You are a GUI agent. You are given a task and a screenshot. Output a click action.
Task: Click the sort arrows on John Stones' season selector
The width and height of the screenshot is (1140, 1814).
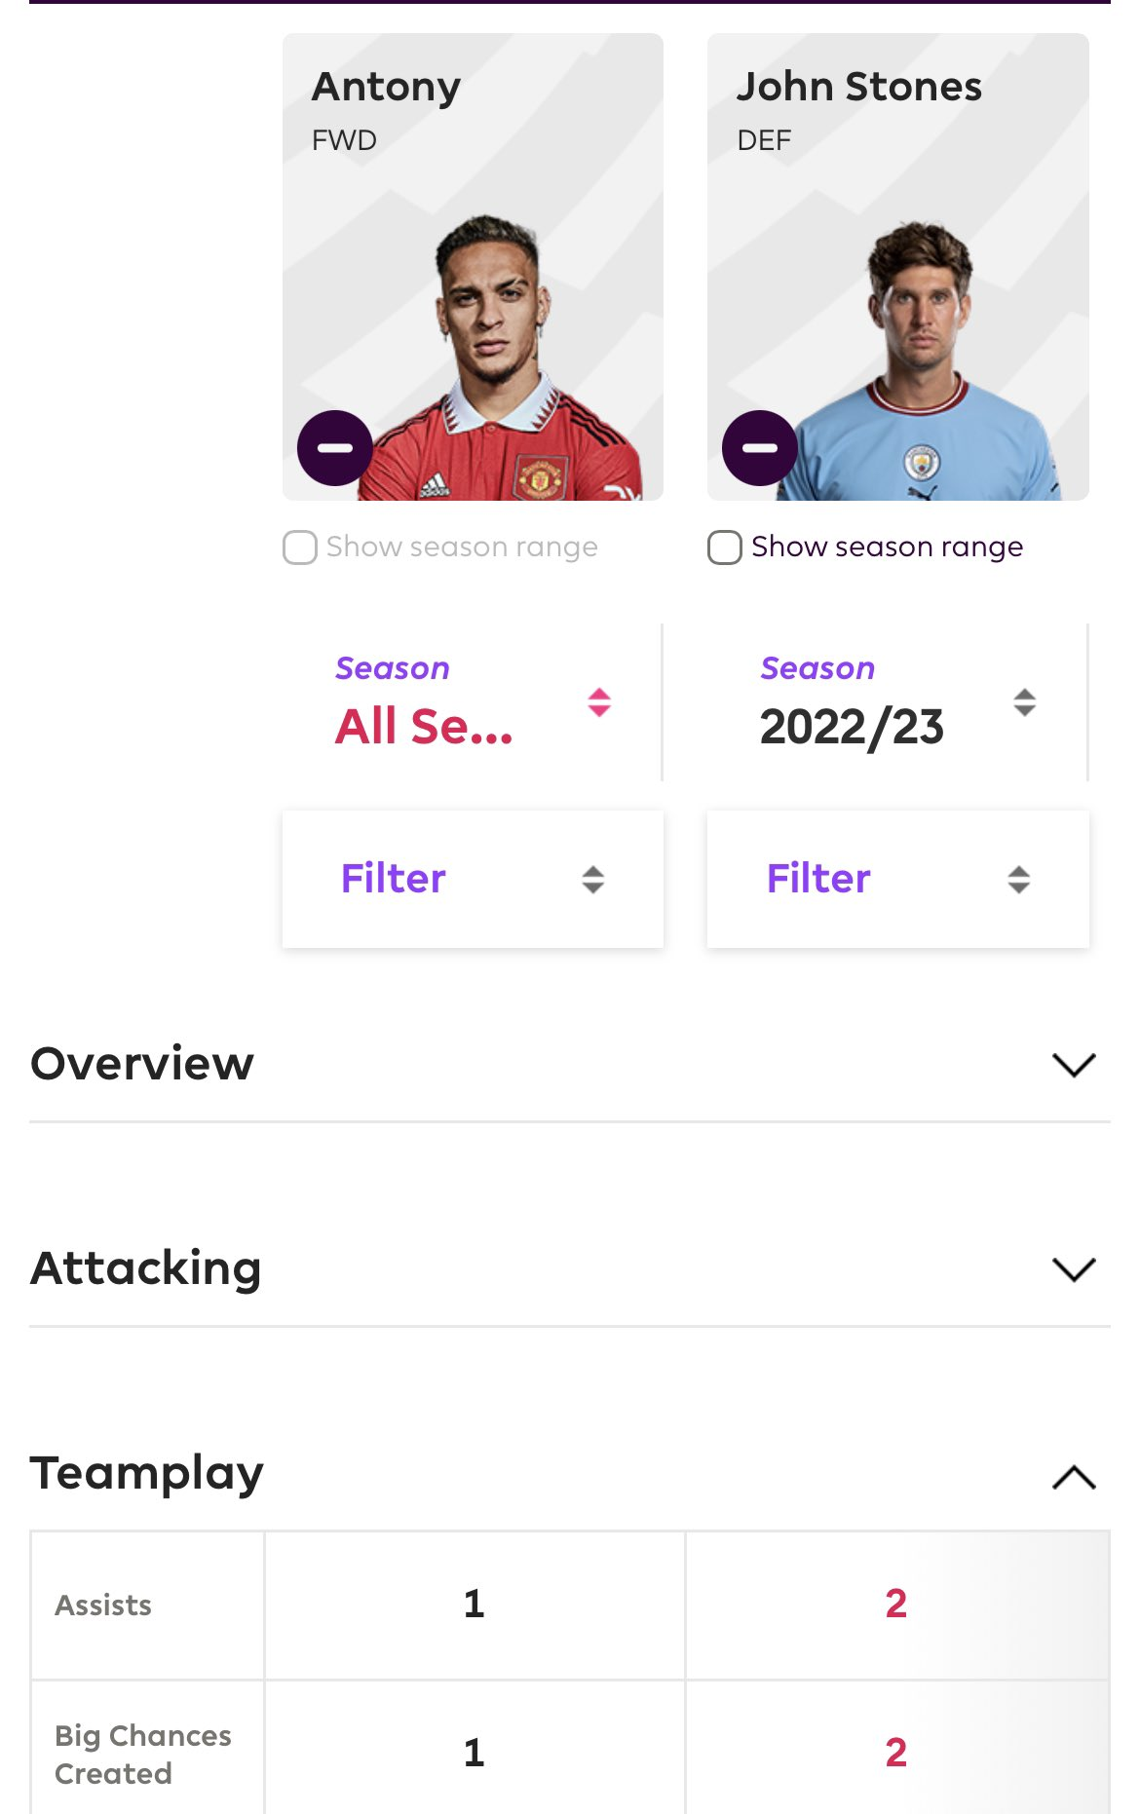pyautogui.click(x=1024, y=702)
